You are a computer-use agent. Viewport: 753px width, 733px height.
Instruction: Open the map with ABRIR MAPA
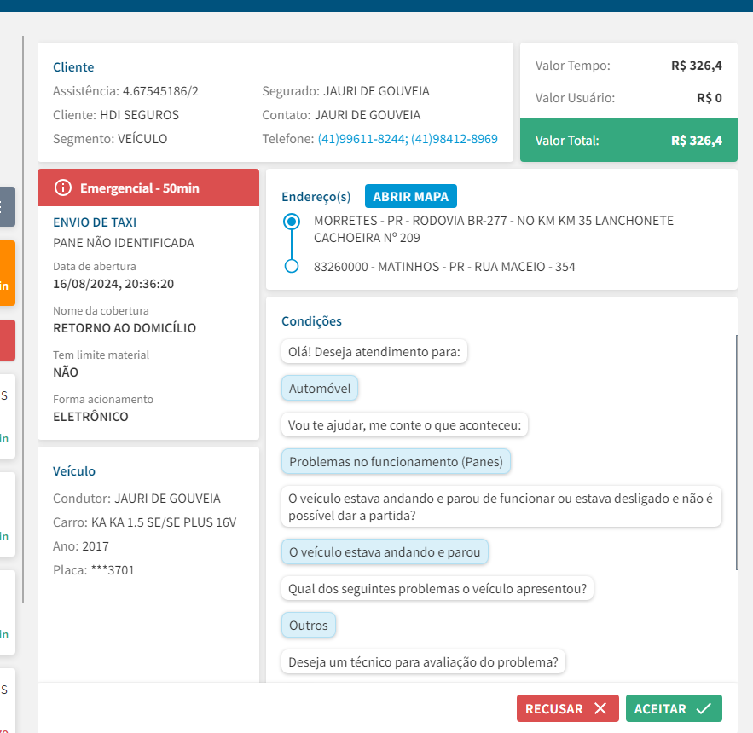[x=411, y=196]
